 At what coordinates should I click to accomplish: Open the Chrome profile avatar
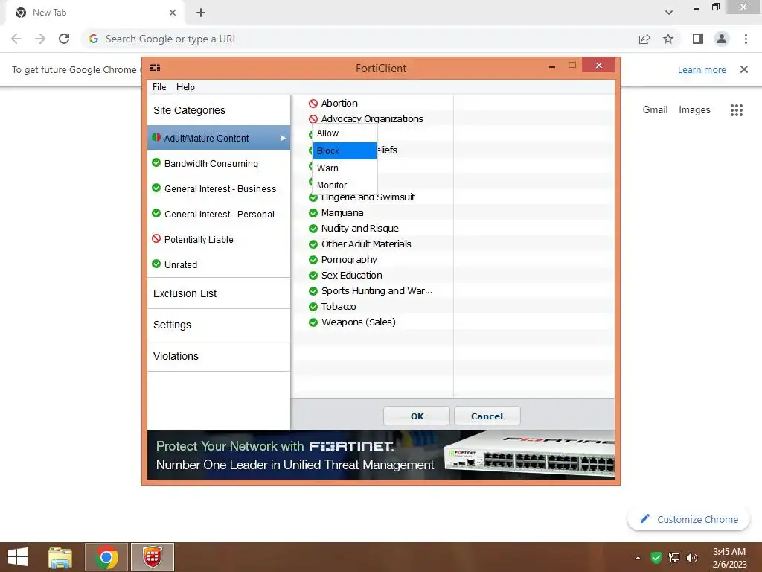click(x=722, y=39)
